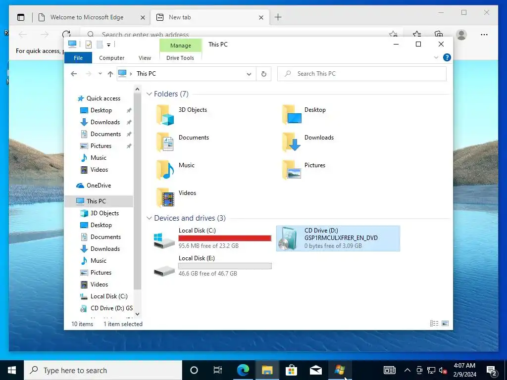Select the 3D Objects folder icon

165,115
